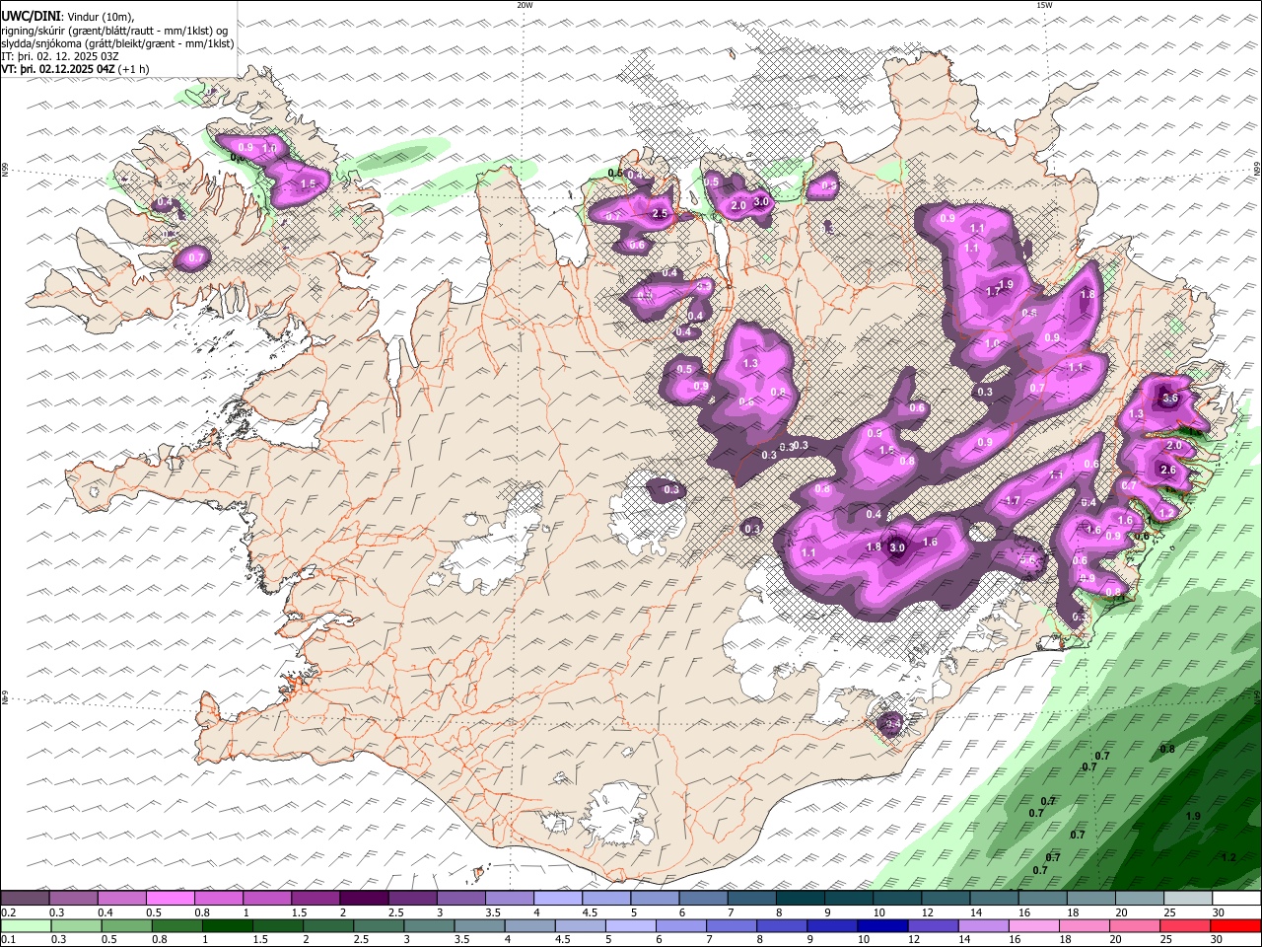Click the green 0.5 swatch in lower legend row
Image resolution: width=1262 pixels, height=947 pixels.
(x=126, y=926)
